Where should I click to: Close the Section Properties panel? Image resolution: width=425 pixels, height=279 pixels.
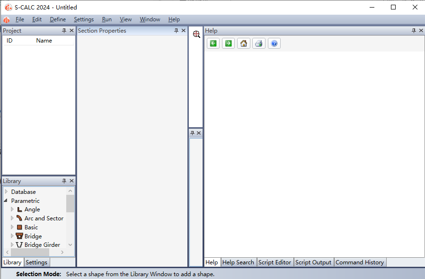pyautogui.click(x=184, y=30)
